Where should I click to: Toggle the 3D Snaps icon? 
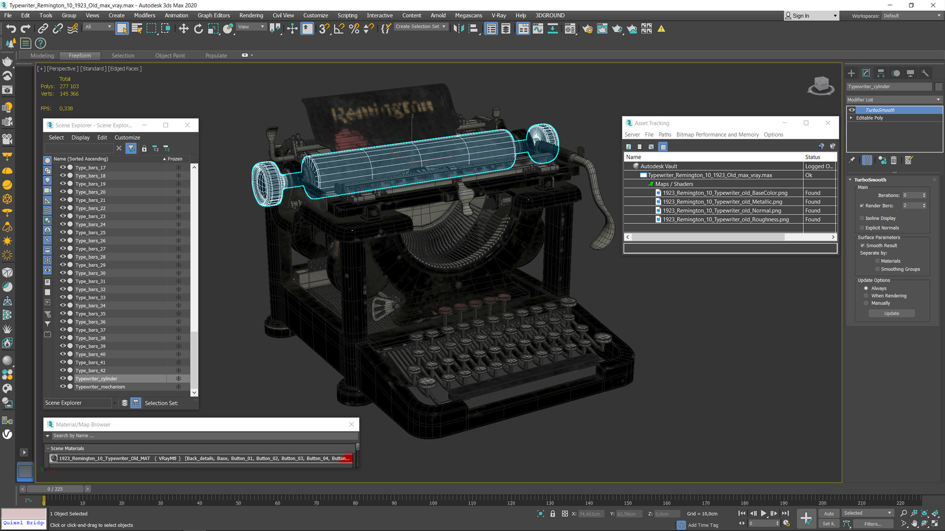pyautogui.click(x=324, y=29)
